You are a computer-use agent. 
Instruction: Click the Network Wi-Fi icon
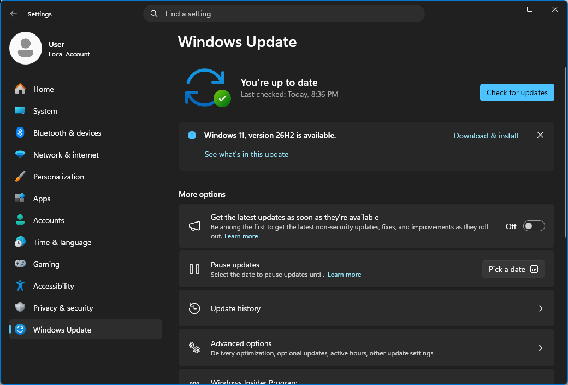click(20, 155)
